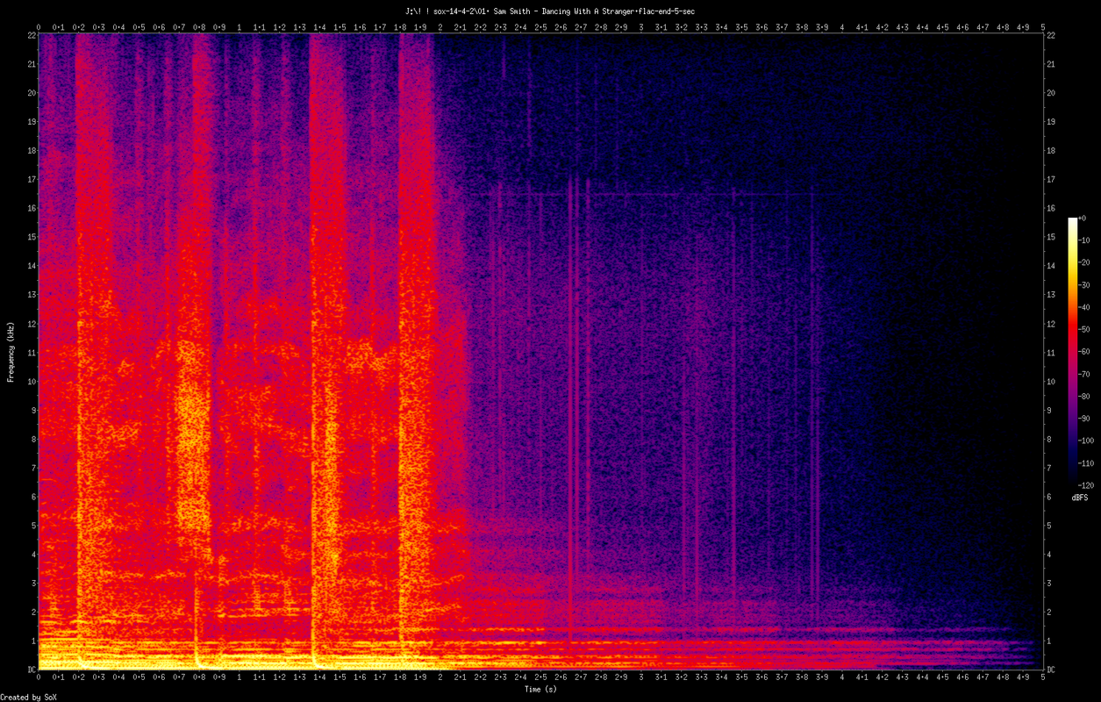Click the 'Time (s)' axis label
Viewport: 1101px width, 702px height.
pyautogui.click(x=540, y=690)
